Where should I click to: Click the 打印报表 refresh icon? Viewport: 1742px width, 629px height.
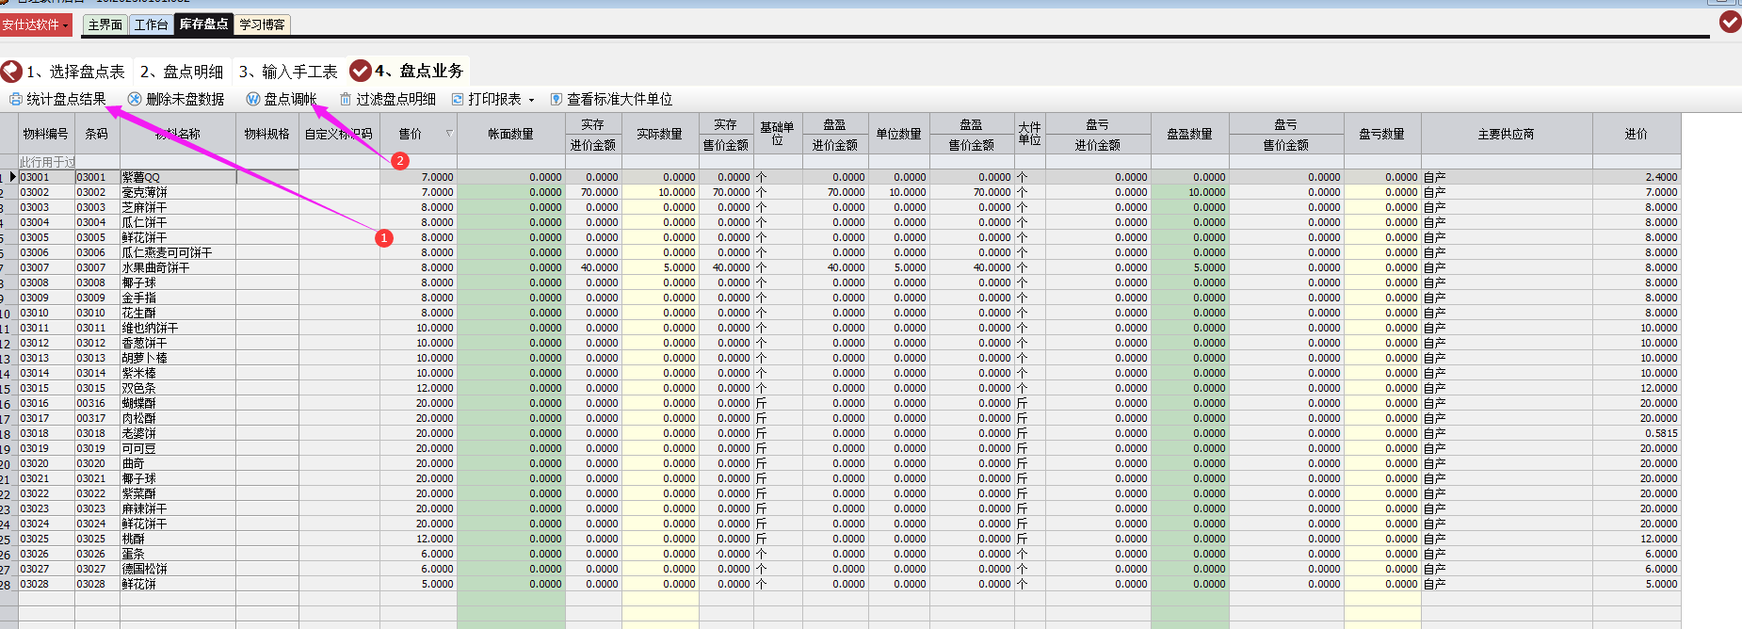click(x=458, y=99)
